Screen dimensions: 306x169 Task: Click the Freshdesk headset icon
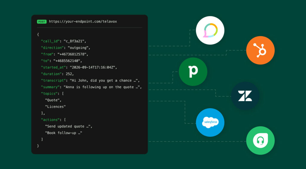tap(260, 141)
